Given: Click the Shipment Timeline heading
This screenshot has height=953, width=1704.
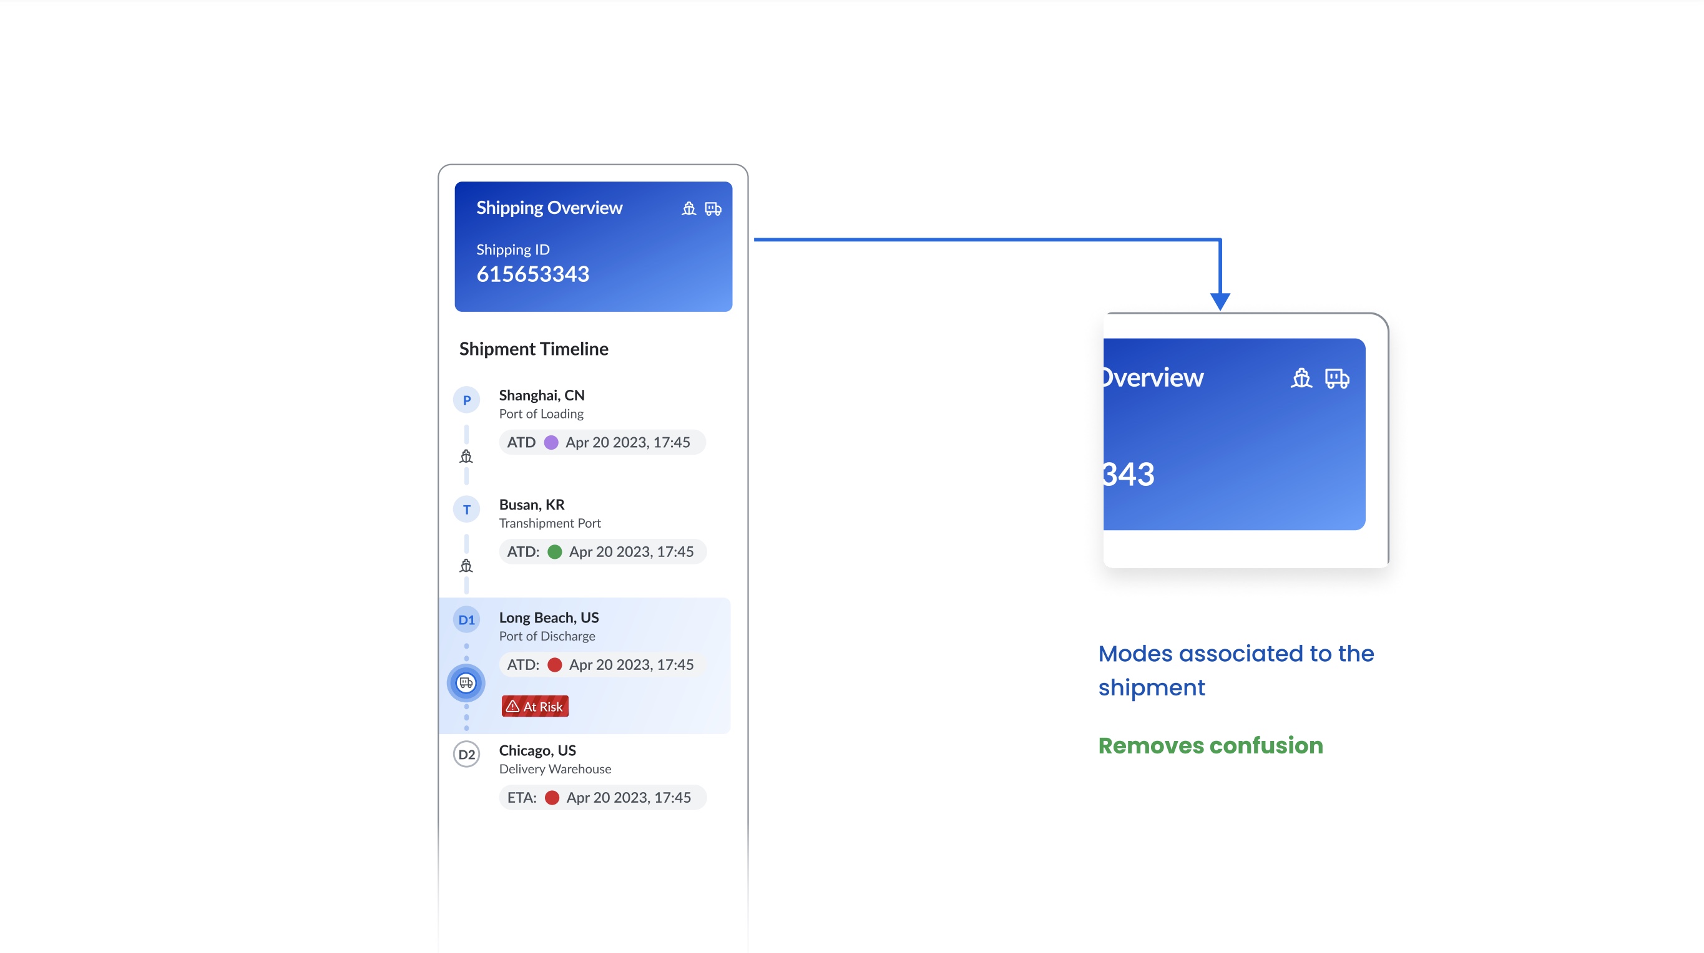Looking at the screenshot, I should pyautogui.click(x=534, y=349).
